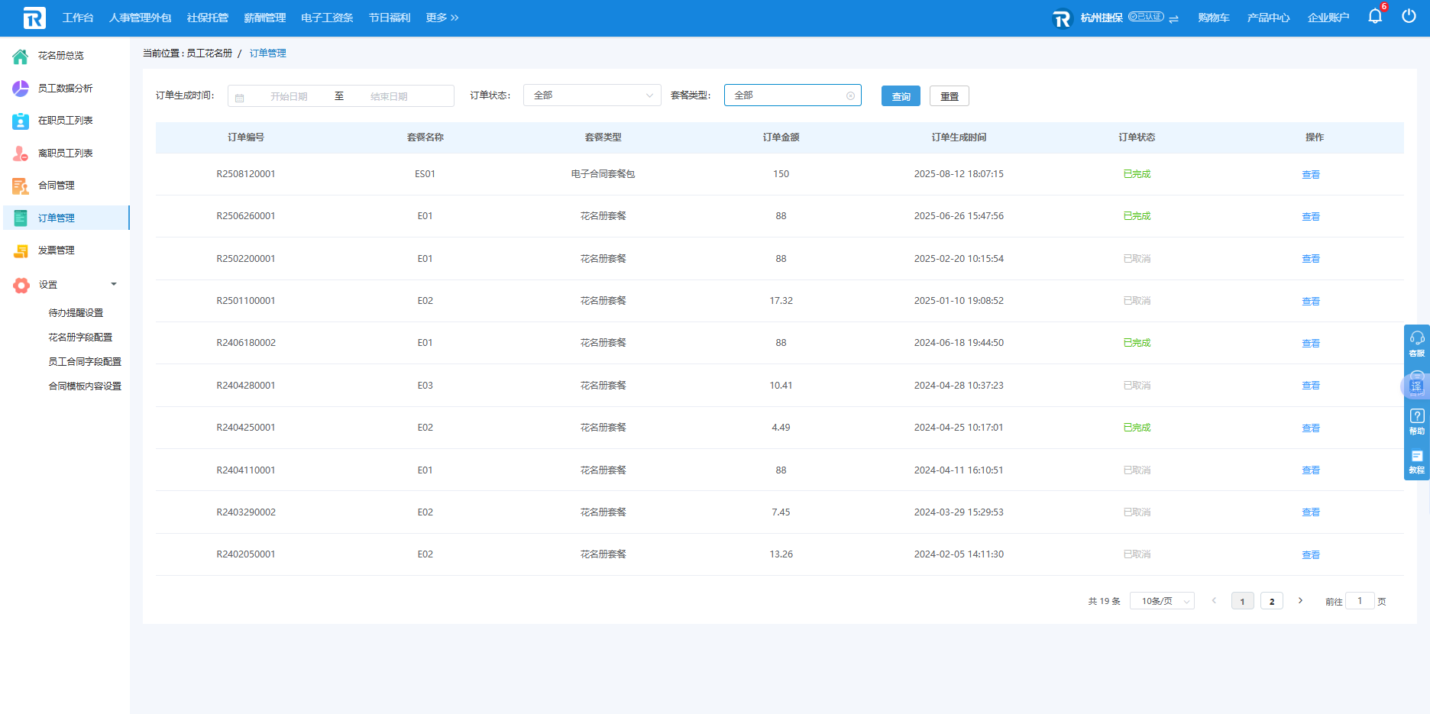Screen dimensions: 1430x714
Task: Click the calendar icon in date field
Action: (x=240, y=97)
